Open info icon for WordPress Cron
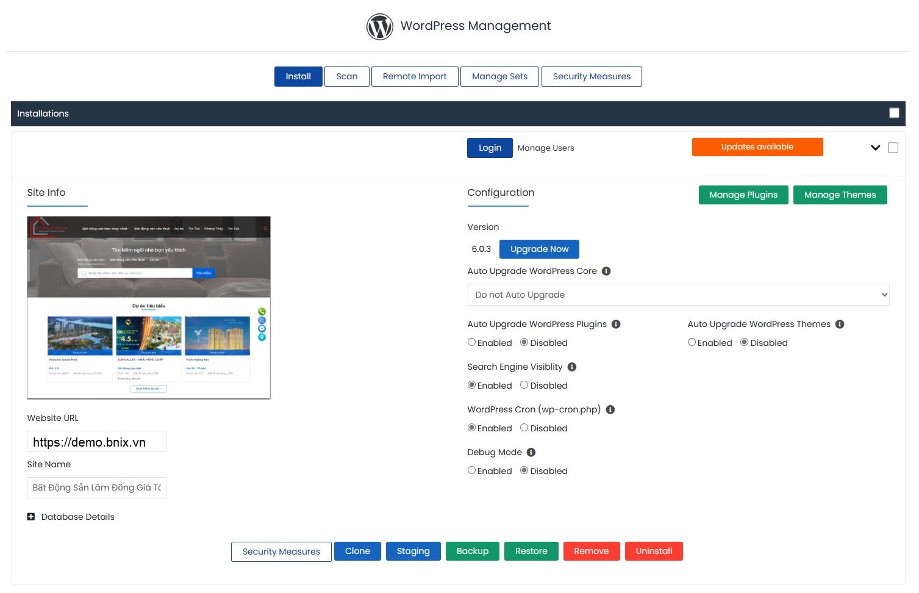The width and height of the screenshot is (919, 593). tap(610, 410)
